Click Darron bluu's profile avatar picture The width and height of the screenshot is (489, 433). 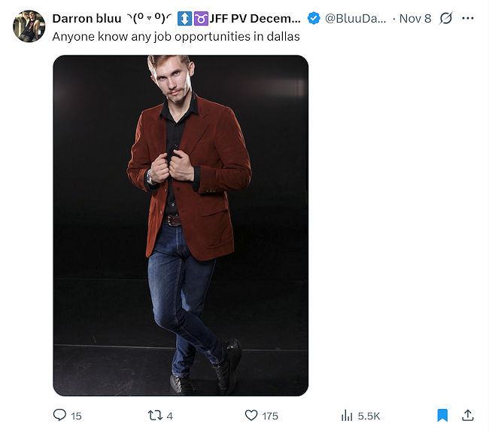coord(29,26)
